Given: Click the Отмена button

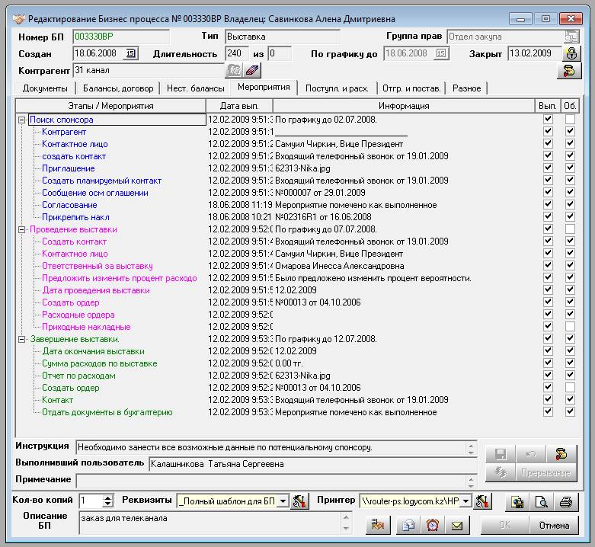Looking at the screenshot, I should 554,526.
